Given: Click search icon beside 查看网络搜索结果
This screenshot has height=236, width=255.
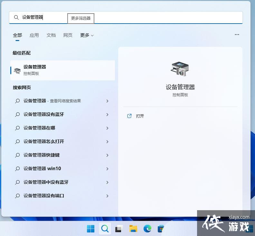Looking at the screenshot, I should pyautogui.click(x=17, y=101).
